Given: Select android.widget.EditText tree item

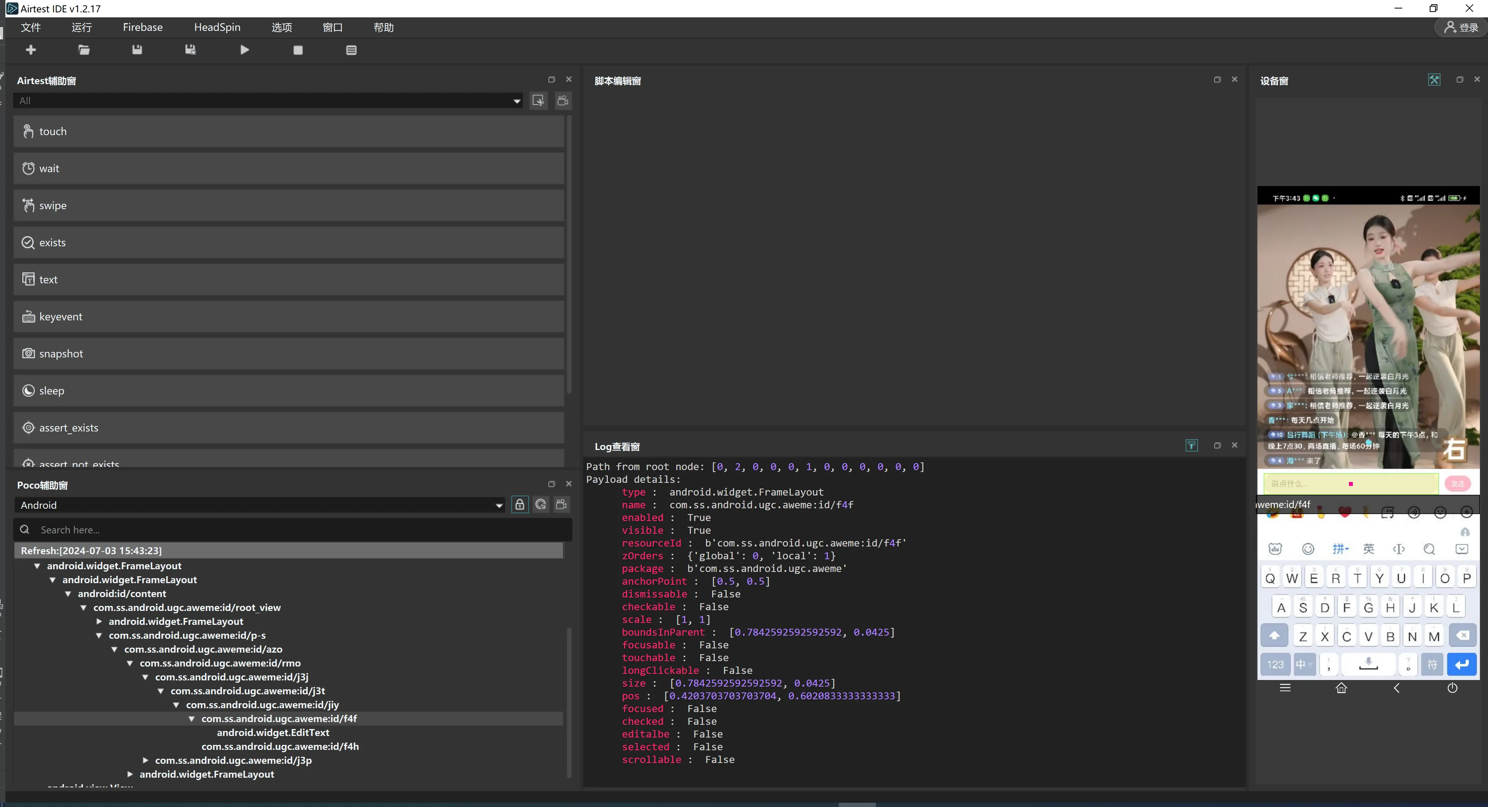Looking at the screenshot, I should 273,733.
